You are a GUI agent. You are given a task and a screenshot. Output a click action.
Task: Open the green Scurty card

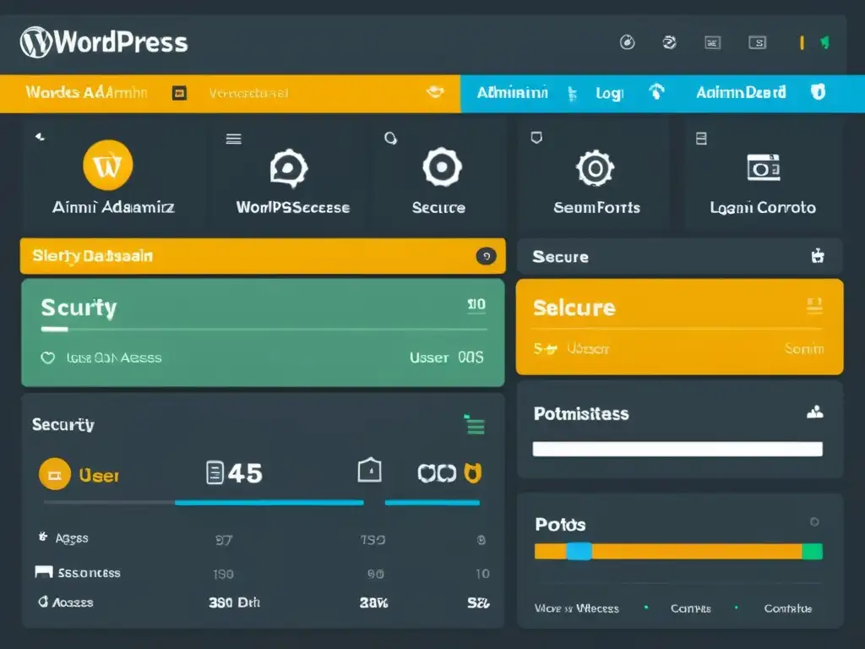click(263, 333)
